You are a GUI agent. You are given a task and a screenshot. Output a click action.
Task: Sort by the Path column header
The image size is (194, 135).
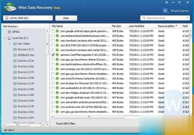coord(185,26)
